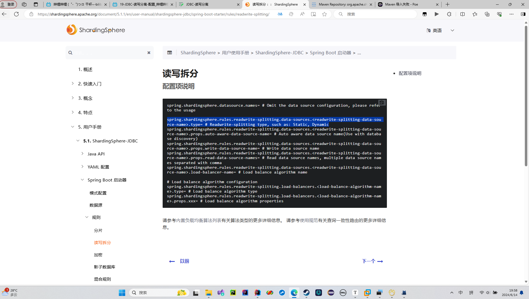Open Typora T icon in taskbar
529x299 pixels.
[x=355, y=293]
